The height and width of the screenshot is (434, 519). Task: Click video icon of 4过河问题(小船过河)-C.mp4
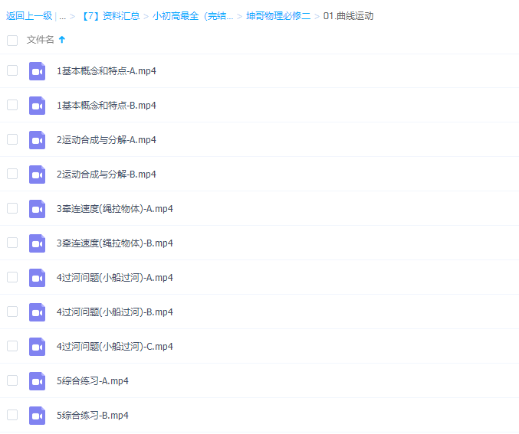38,347
